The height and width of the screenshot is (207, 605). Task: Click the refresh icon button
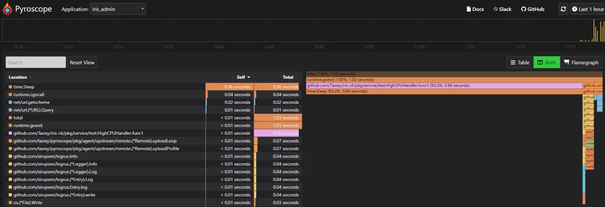[563, 9]
